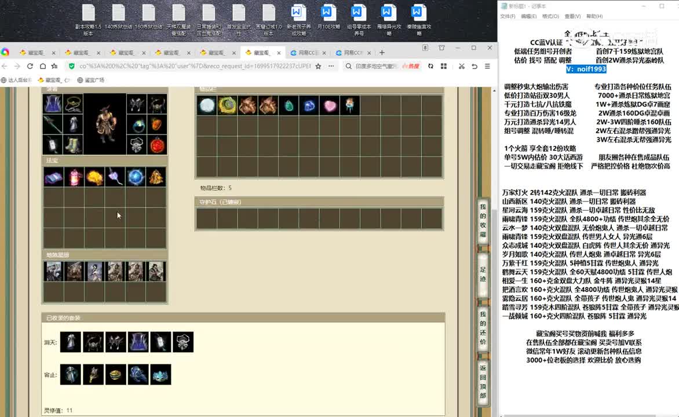
Task: Click the teal gem inventory item
Action: [289, 105]
